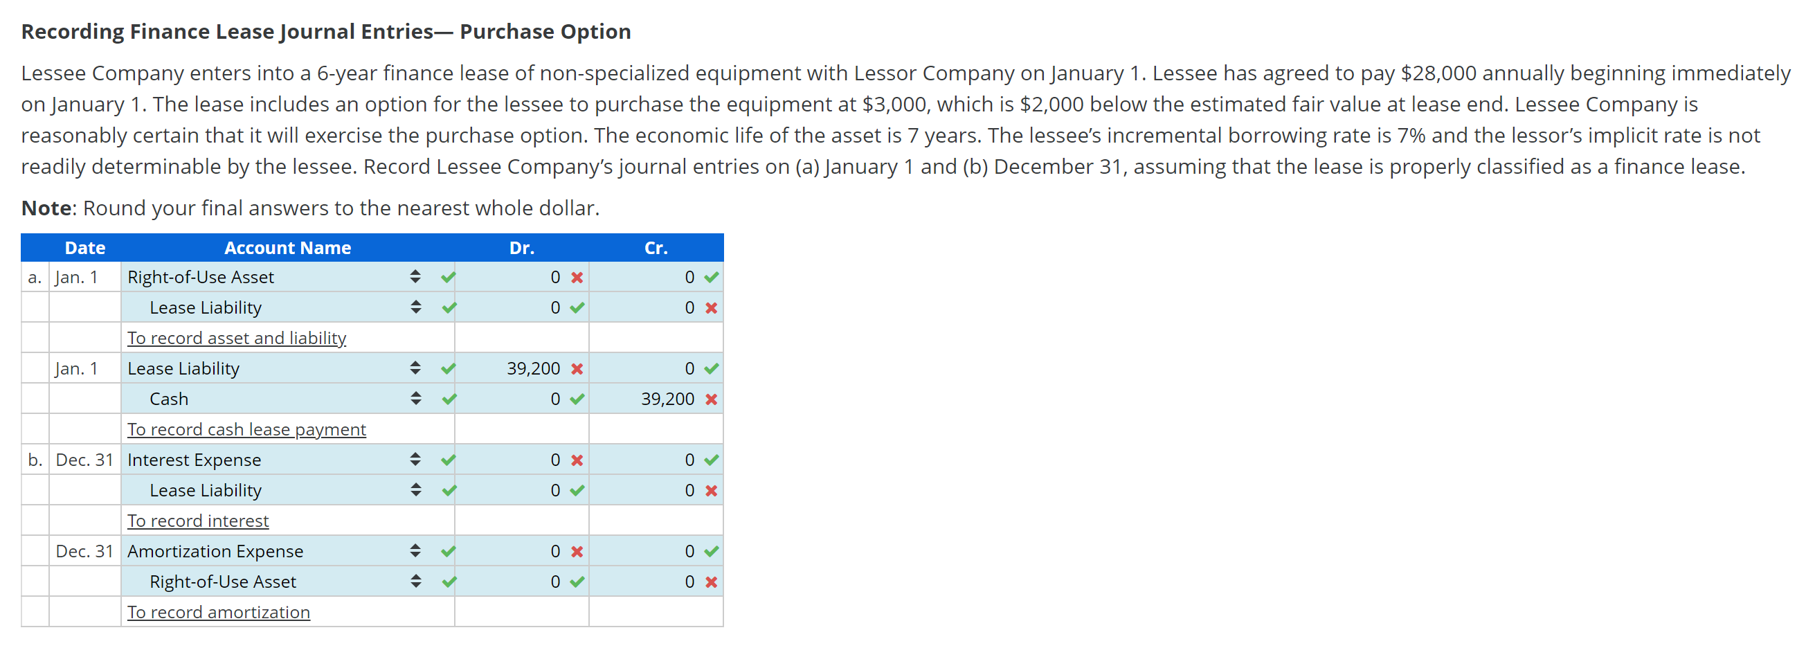Click red X beside Dec. 31 Right-of-Use Asset credit

pyautogui.click(x=711, y=582)
